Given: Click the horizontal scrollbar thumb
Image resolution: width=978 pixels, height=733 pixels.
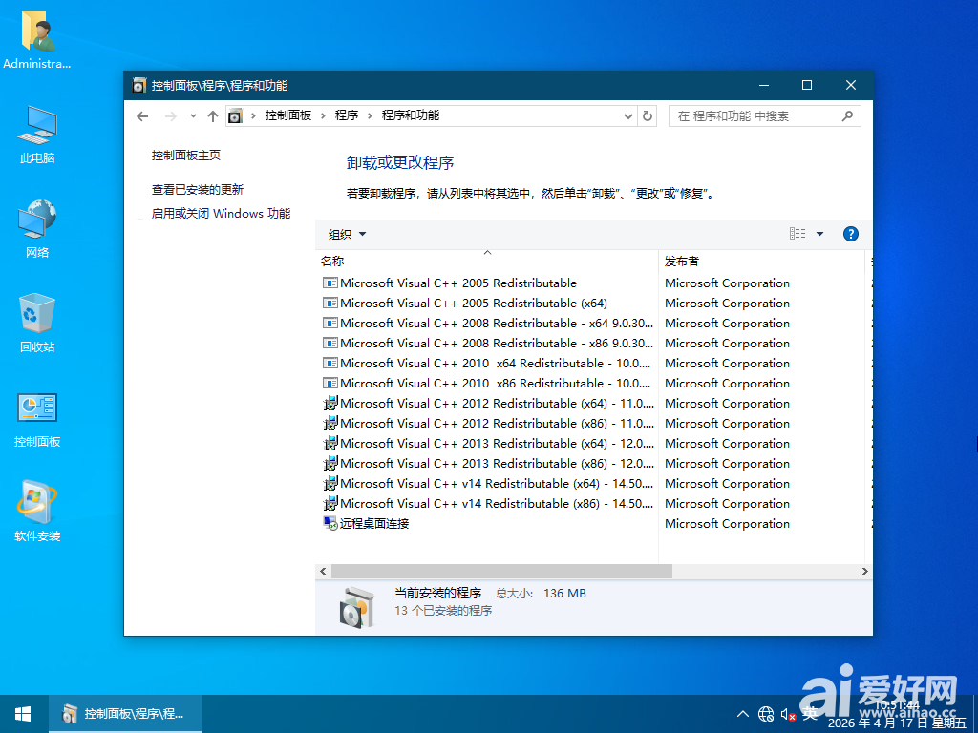Looking at the screenshot, I should 501,571.
